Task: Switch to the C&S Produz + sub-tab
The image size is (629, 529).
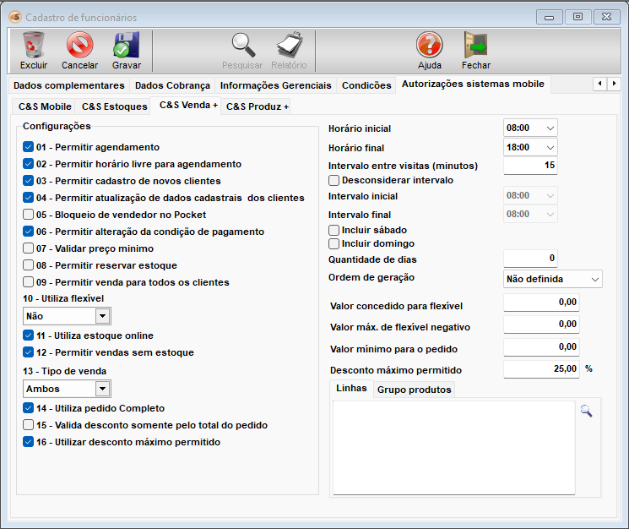Action: click(x=257, y=106)
